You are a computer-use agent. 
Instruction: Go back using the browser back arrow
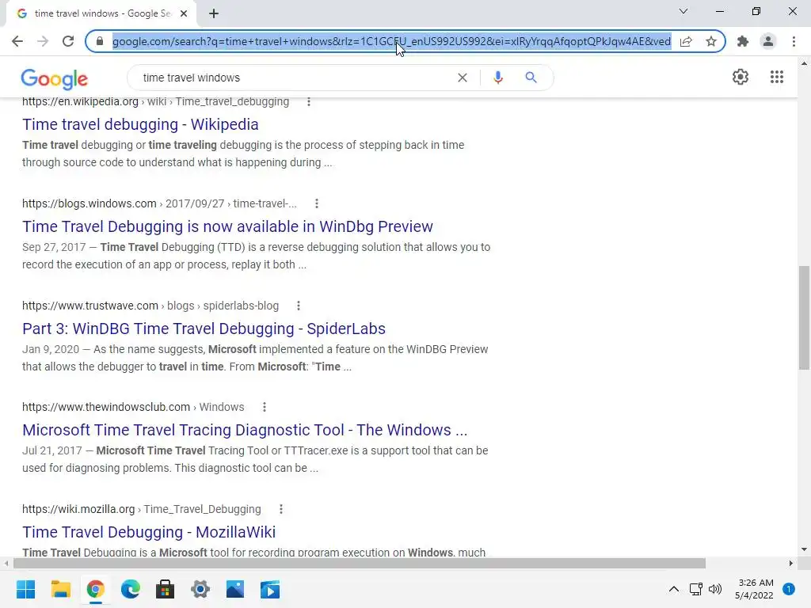(17, 41)
